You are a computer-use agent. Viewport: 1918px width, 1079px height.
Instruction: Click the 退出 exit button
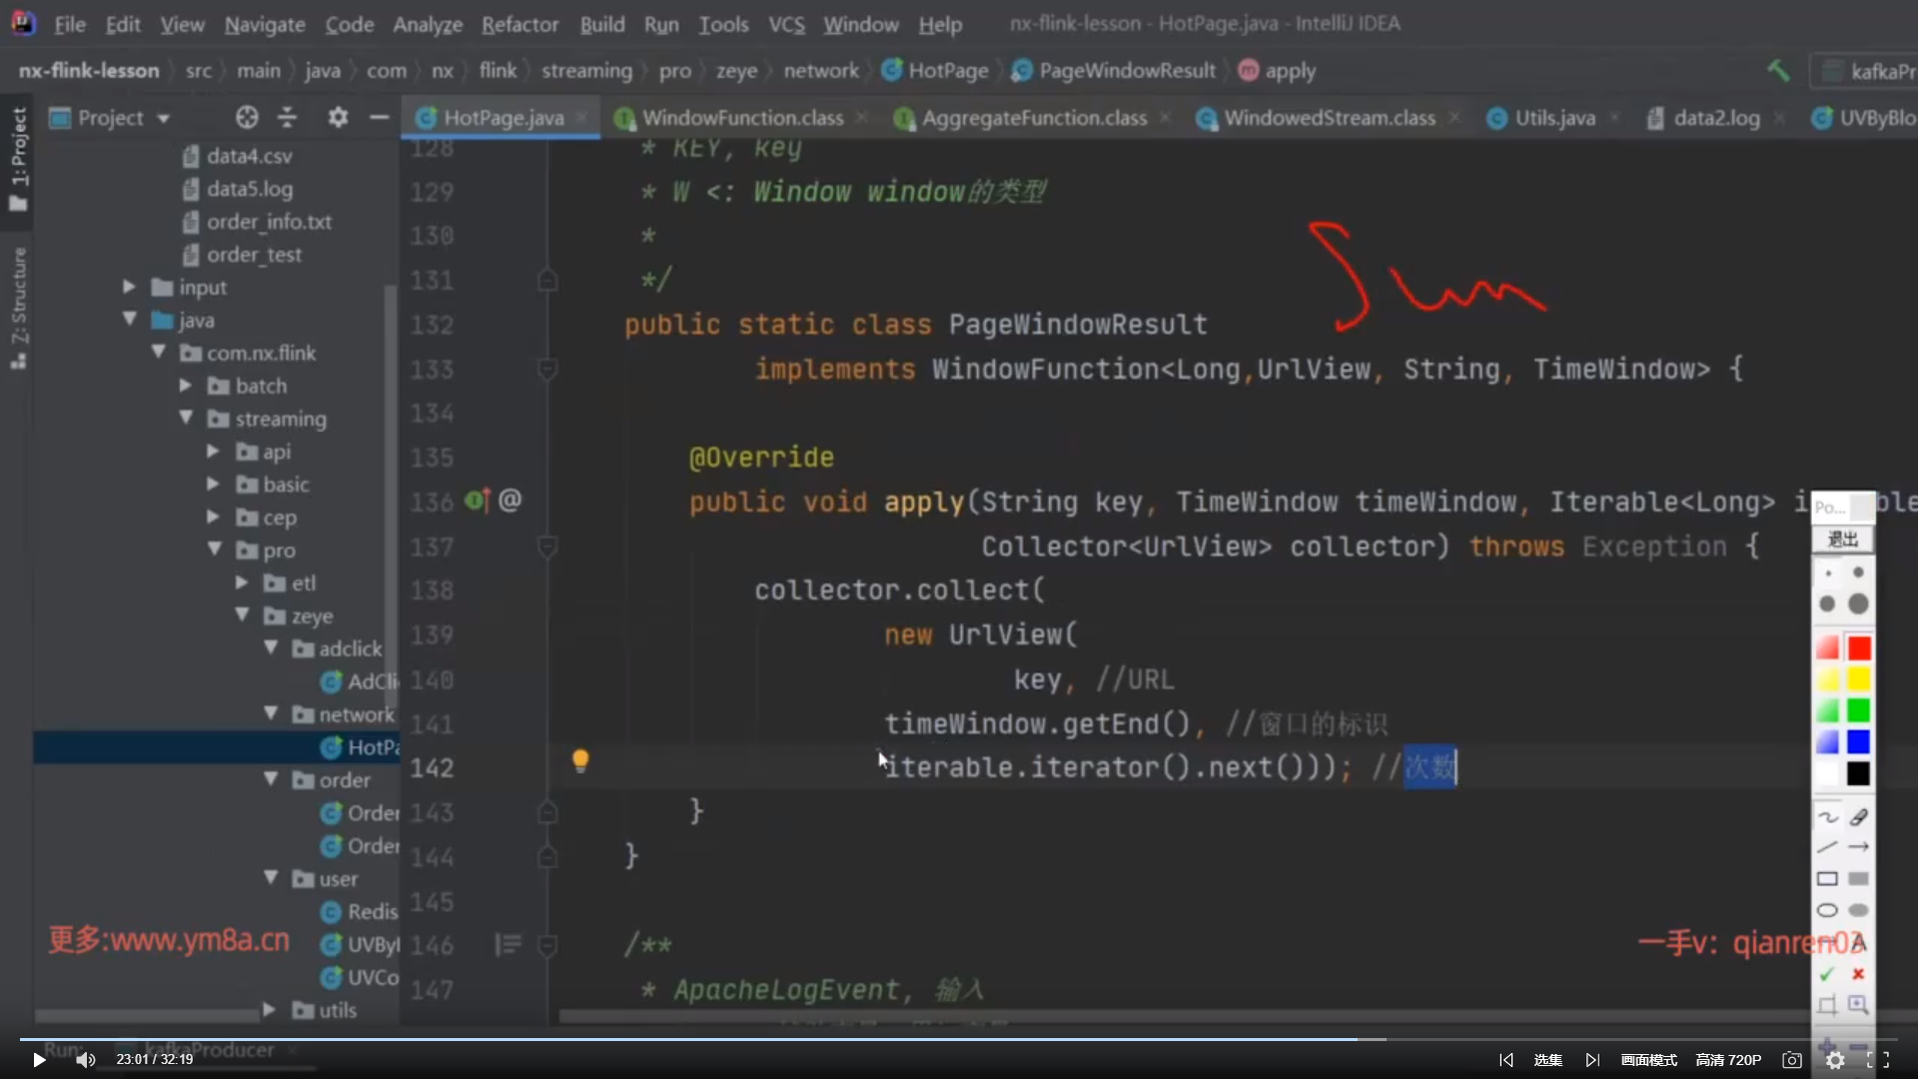coord(1842,539)
